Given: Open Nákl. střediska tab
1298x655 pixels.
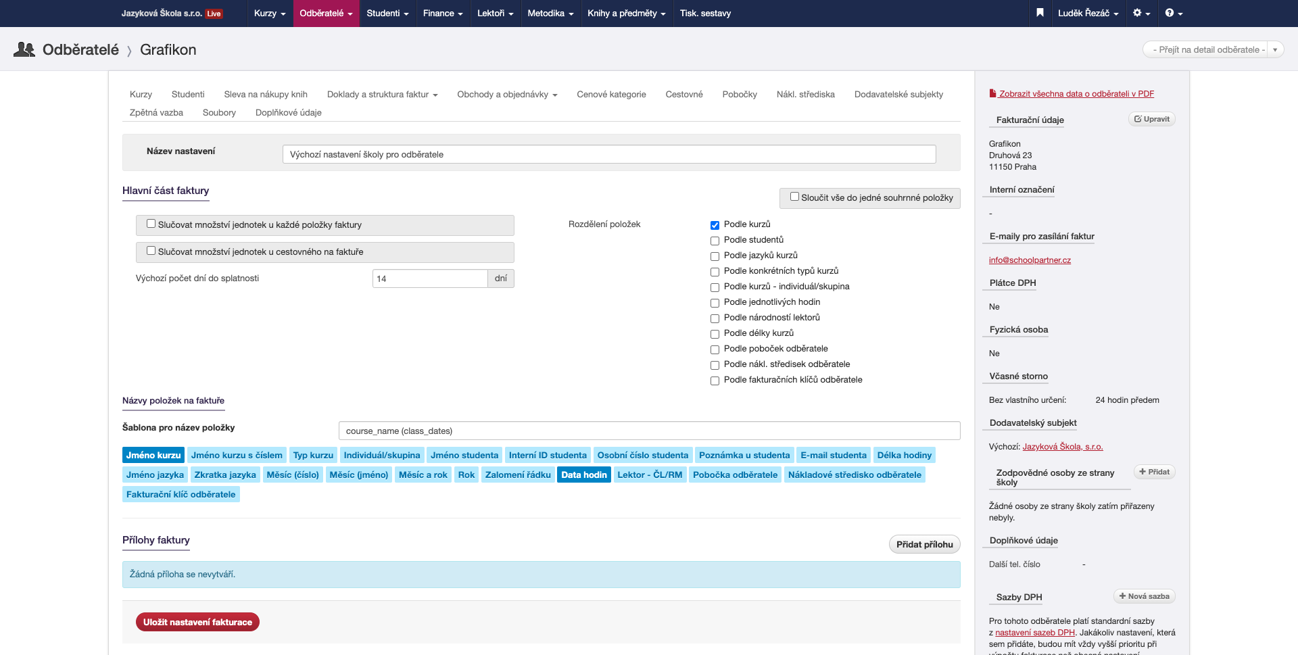Looking at the screenshot, I should tap(805, 94).
